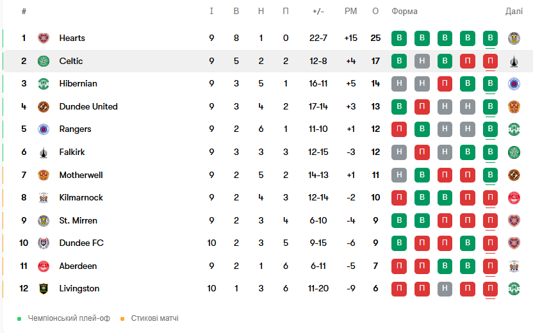This screenshot has height=333, width=533.
Task: Open next opponent crest in Motherwell row
Action: 513,175
